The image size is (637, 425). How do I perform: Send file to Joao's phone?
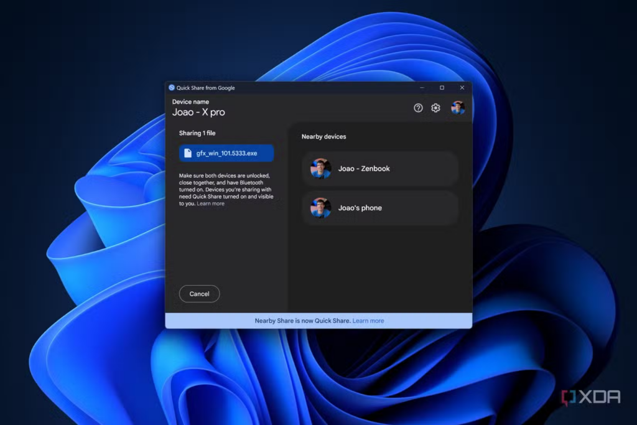click(381, 208)
